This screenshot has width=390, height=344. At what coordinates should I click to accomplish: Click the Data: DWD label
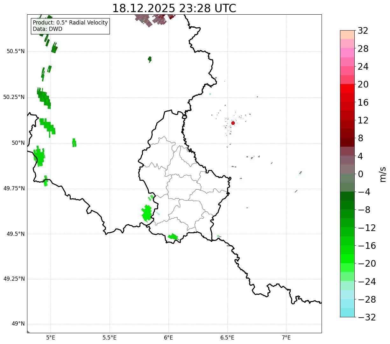(x=47, y=29)
